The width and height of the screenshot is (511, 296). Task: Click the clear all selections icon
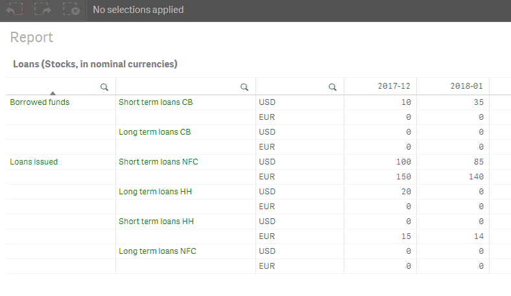[x=71, y=10]
